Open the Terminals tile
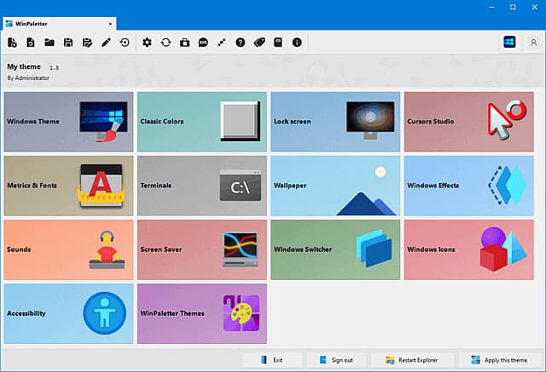The image size is (546, 372). pos(202,186)
